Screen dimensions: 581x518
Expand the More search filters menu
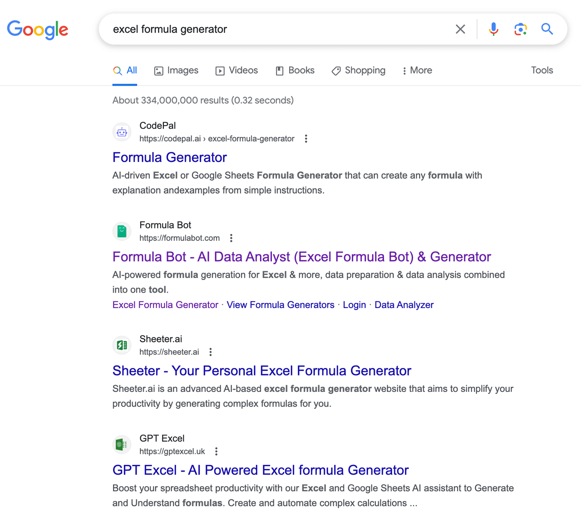[x=417, y=70]
